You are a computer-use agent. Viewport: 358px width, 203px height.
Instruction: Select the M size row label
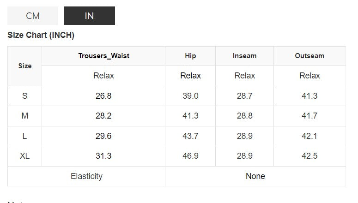25,116
